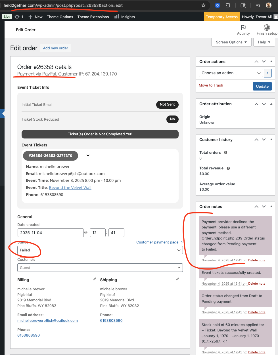Viewport: 278px width, 355px height.
Task: Expand the event ticket #26354 chevron
Action: click(x=88, y=155)
